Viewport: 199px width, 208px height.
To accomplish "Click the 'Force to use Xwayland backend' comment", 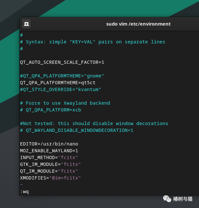I will (x=65, y=103).
